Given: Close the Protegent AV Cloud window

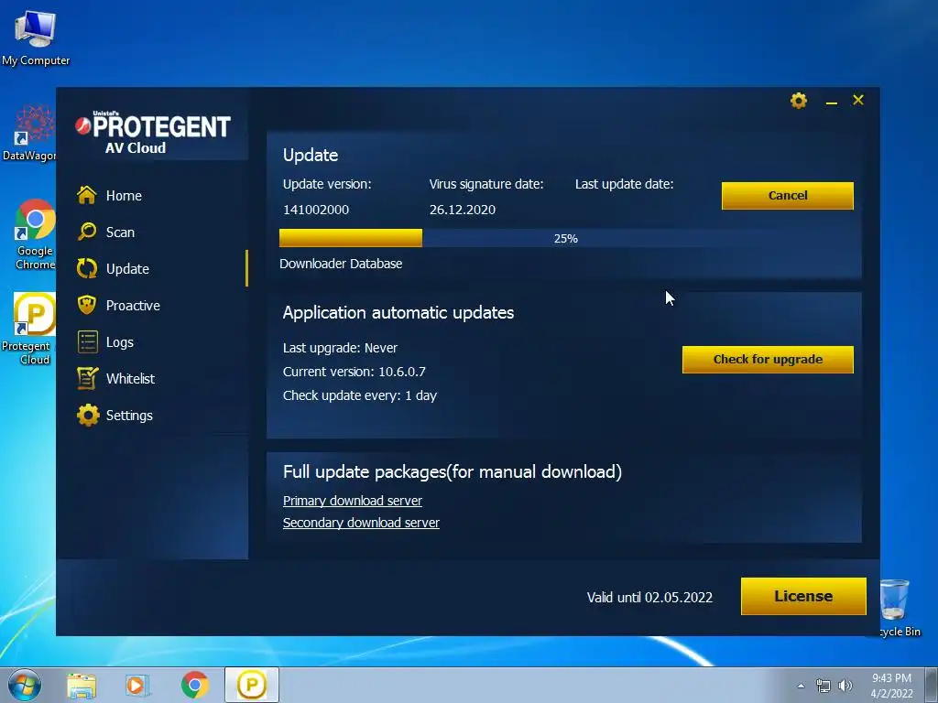Looking at the screenshot, I should point(857,100).
